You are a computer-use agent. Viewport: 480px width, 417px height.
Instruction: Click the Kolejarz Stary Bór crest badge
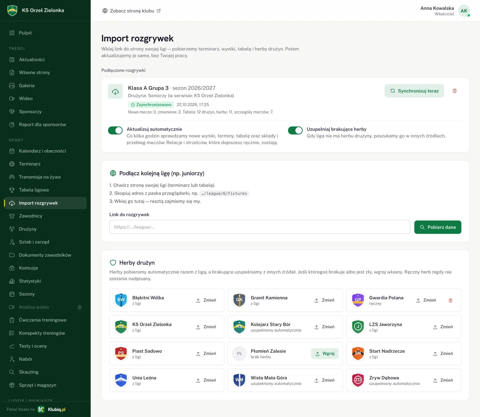(x=239, y=327)
